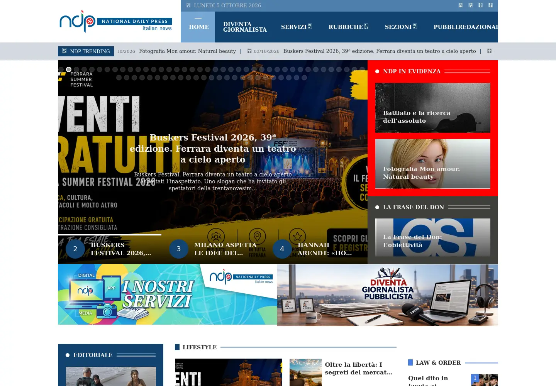
Task: Open trending headline Buskers Festival 2026, 39ª edizione
Action: [380, 51]
